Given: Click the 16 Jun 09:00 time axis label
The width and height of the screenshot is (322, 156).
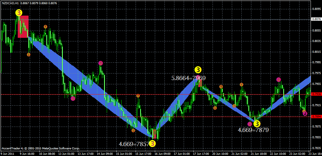Looking at the screenshot, I should point(163,153).
